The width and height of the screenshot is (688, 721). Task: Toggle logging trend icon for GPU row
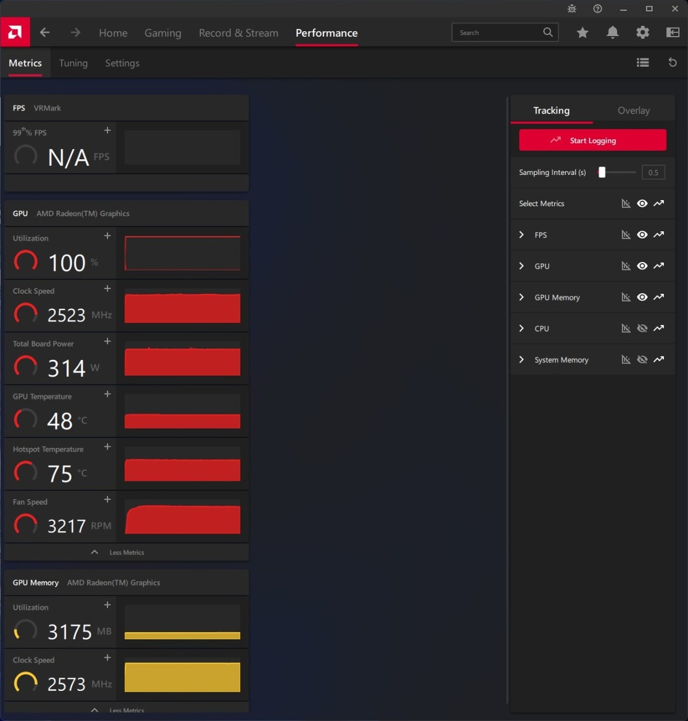tap(658, 266)
